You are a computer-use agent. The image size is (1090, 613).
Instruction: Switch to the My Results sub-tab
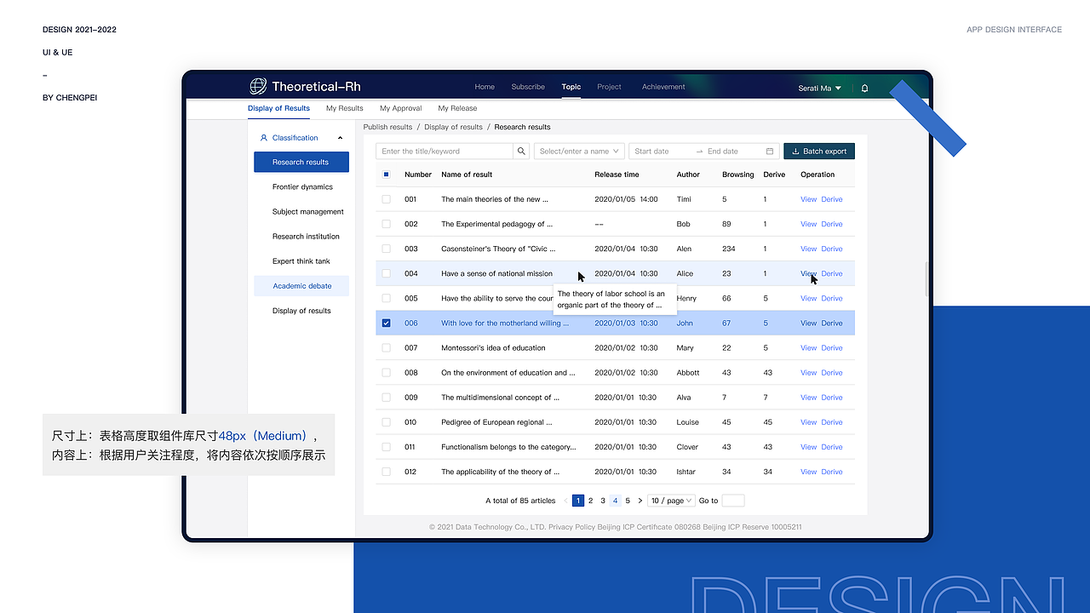345,108
